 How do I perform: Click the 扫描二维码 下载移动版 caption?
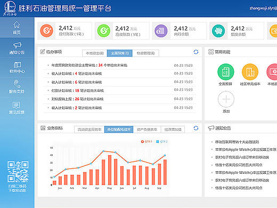(x=18, y=188)
